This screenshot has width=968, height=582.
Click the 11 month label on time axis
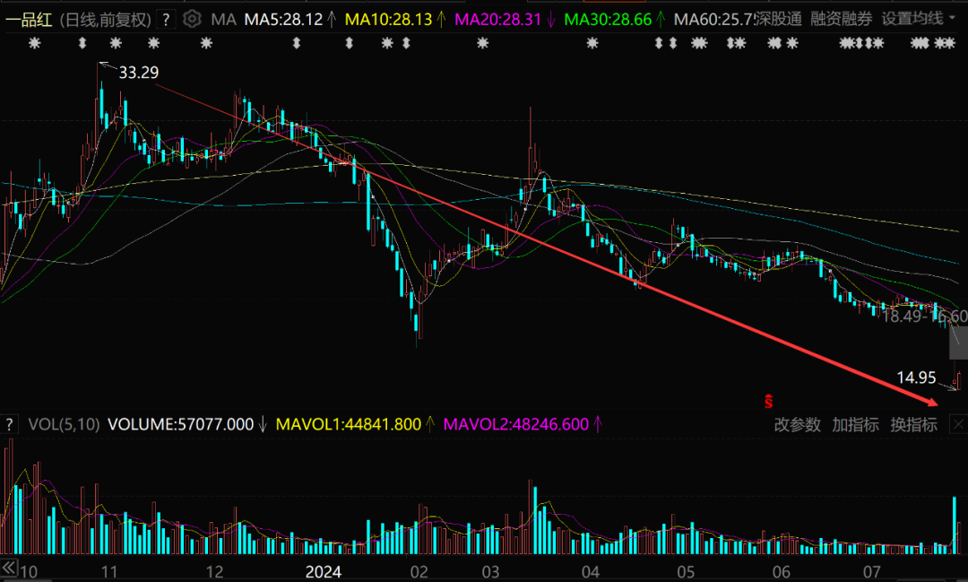click(109, 572)
